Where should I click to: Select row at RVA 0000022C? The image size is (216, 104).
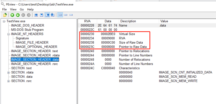pos(147,30)
